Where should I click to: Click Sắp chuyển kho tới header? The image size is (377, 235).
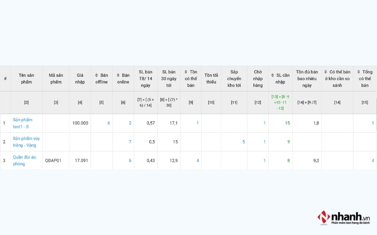pyautogui.click(x=234, y=79)
